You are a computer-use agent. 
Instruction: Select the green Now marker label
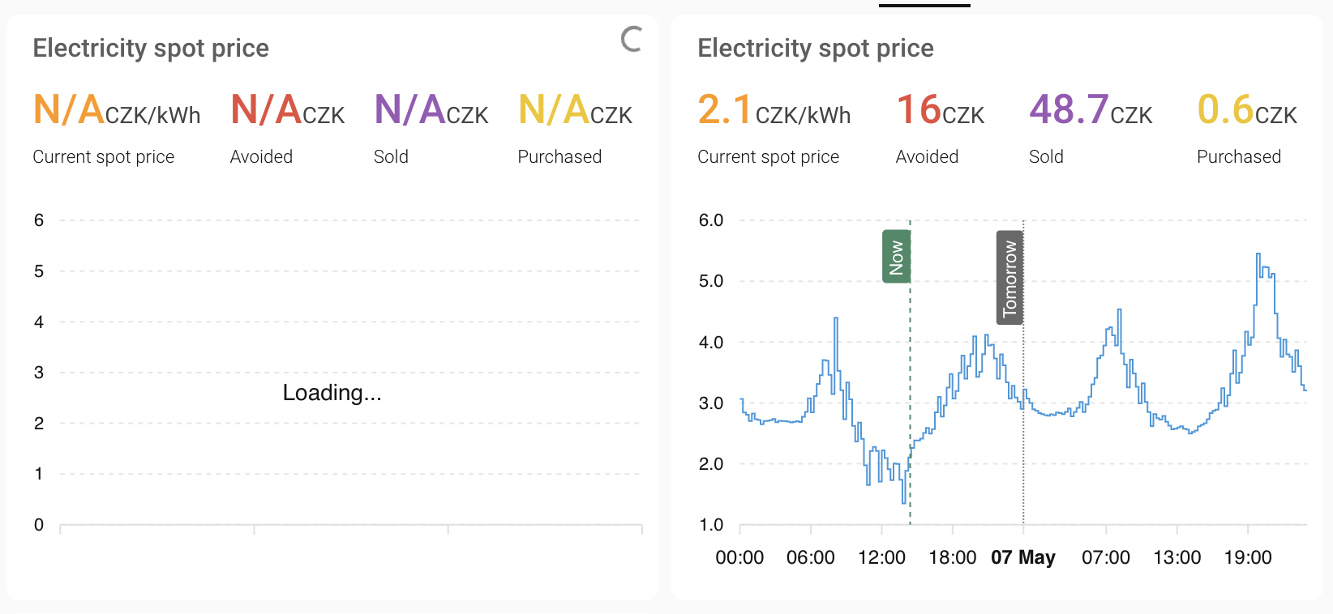pyautogui.click(x=897, y=257)
